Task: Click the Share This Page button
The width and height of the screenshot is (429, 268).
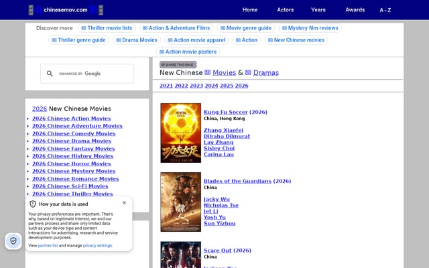Action: coord(178,65)
